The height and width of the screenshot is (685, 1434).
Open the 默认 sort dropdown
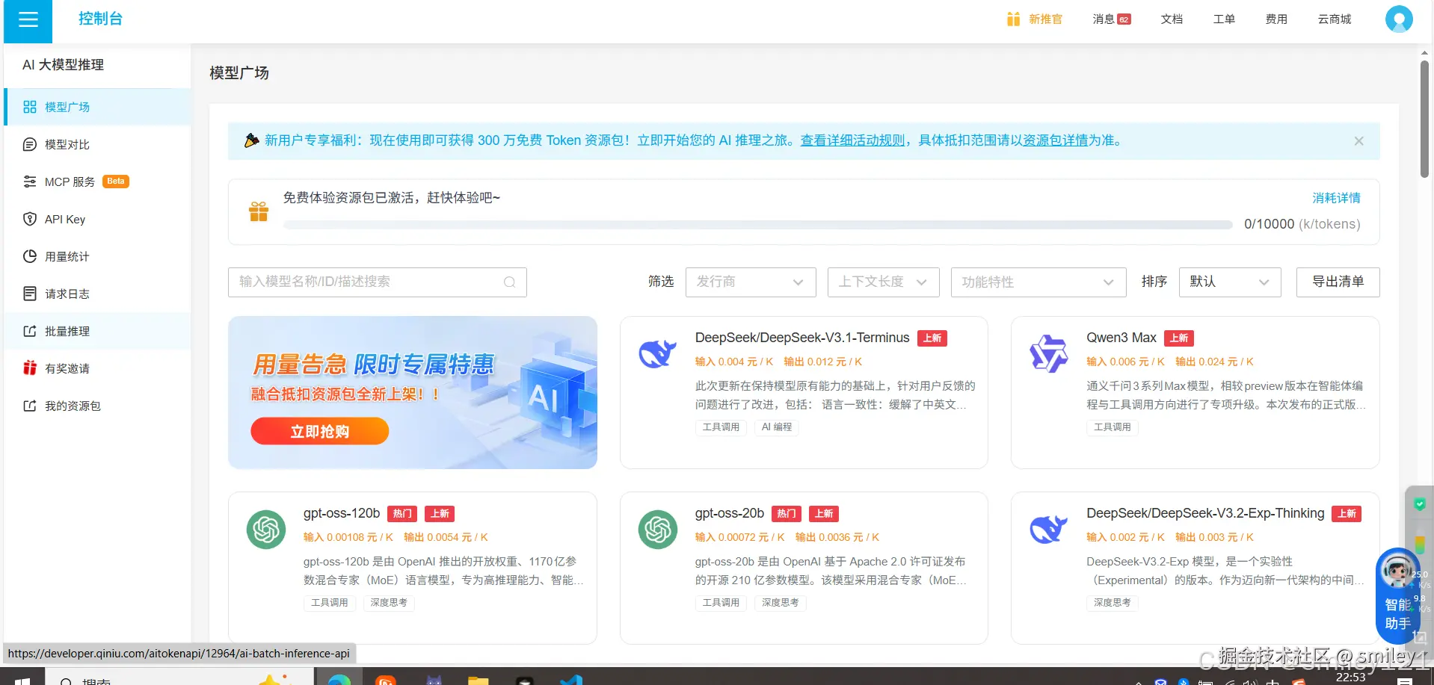[x=1230, y=282]
